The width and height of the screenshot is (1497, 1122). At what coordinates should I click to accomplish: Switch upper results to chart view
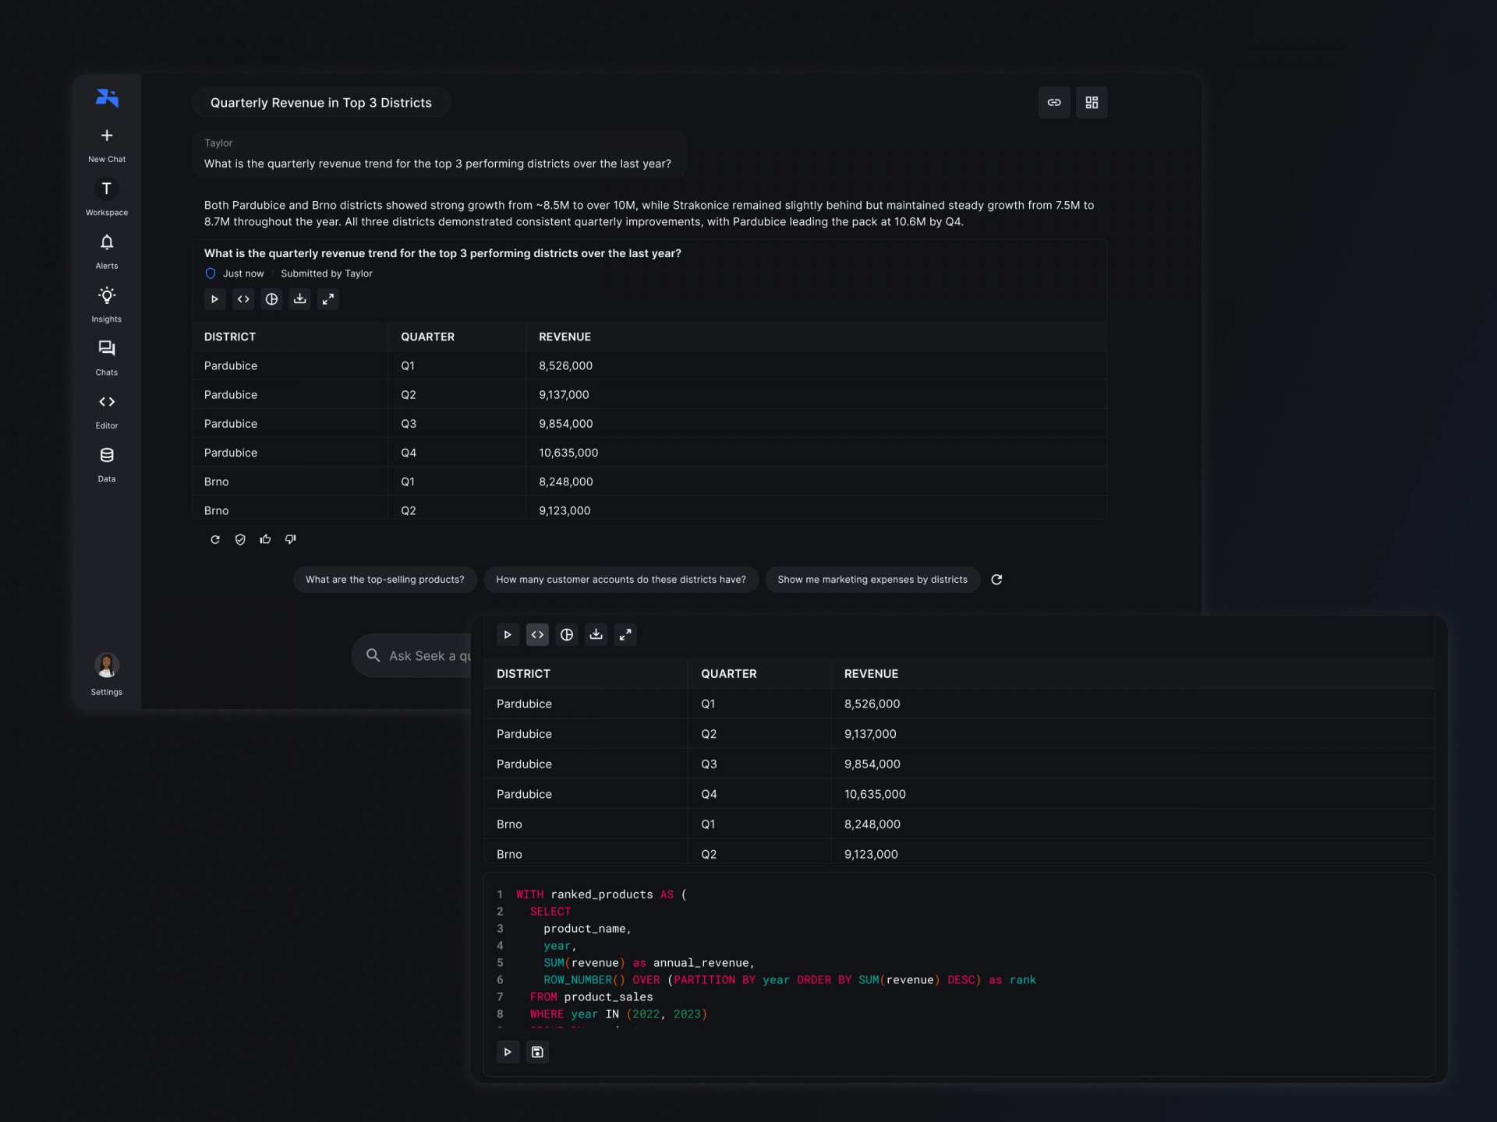271,299
